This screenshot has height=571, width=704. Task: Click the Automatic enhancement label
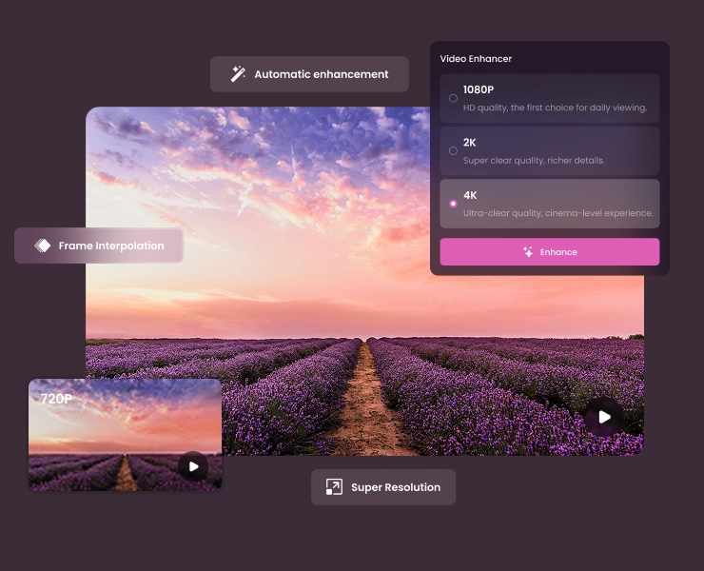(321, 74)
